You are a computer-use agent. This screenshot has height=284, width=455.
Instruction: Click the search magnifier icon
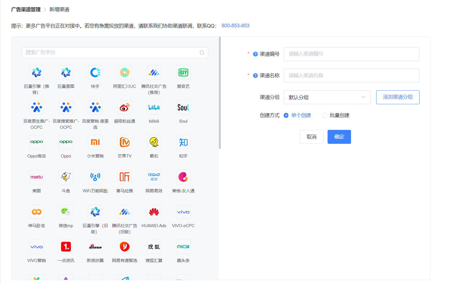[x=202, y=53]
